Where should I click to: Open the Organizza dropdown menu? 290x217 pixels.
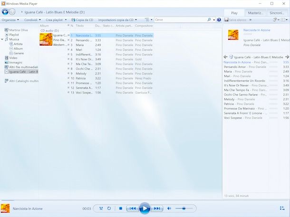coord(10,20)
